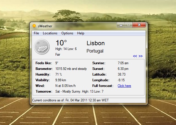Click the Longitude value '-9.15'
Viewport: 176px width, 125px height.
point(121,80)
